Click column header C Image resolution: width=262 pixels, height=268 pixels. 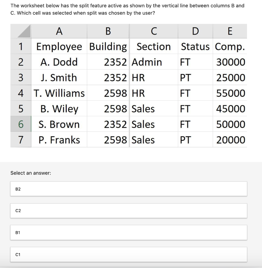[x=153, y=31]
